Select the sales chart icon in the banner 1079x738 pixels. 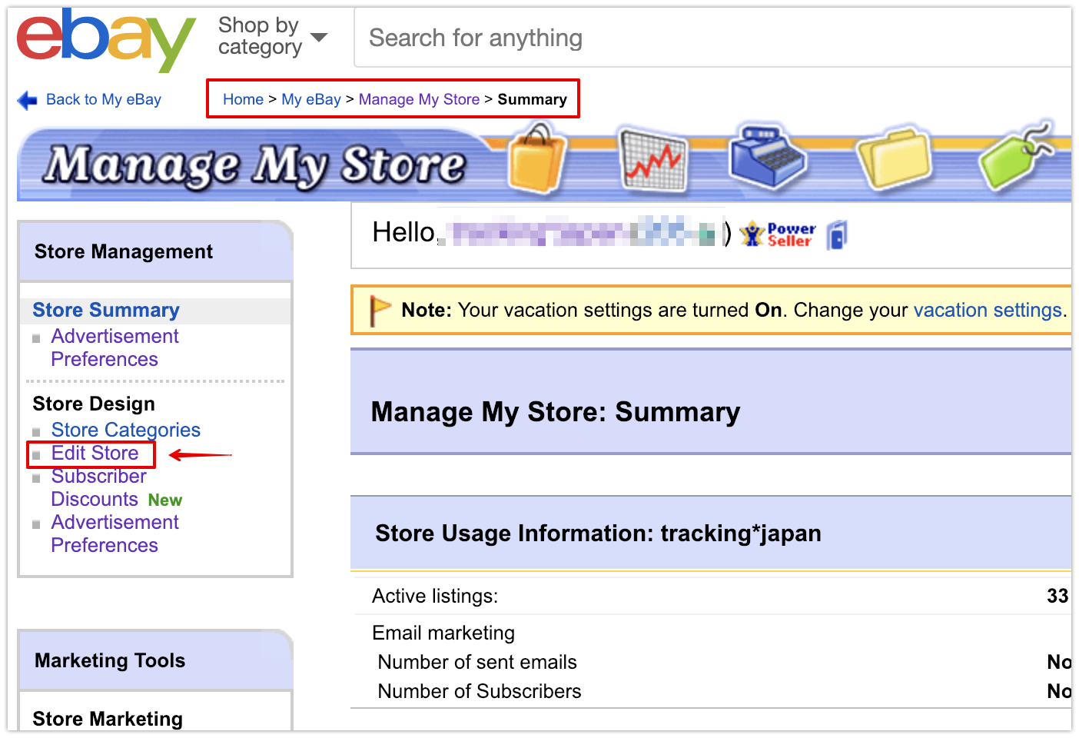[655, 158]
